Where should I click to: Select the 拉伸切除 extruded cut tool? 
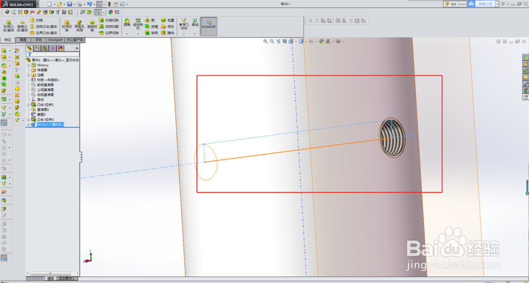coord(67,26)
